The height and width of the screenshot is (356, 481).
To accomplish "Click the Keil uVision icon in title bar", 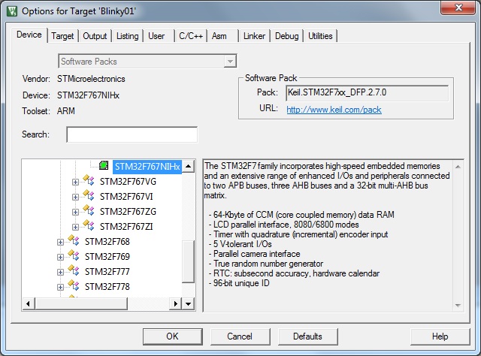I will click(12, 11).
